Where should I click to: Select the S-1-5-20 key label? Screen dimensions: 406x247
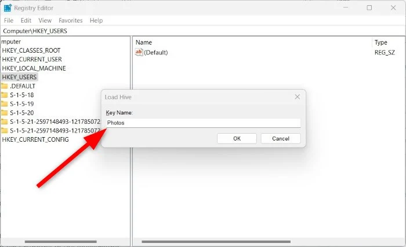click(x=22, y=113)
